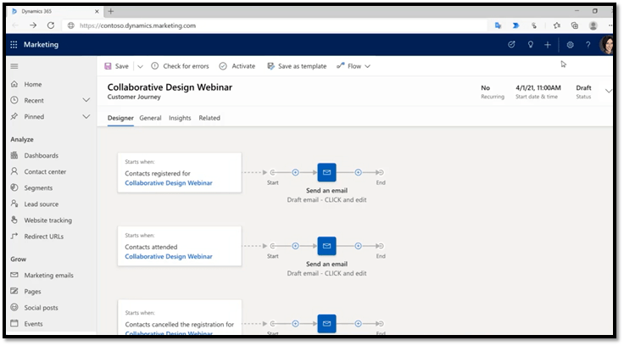Image resolution: width=624 pixels, height=346 pixels.
Task: Click the Settings gear icon in header
Action: [570, 45]
